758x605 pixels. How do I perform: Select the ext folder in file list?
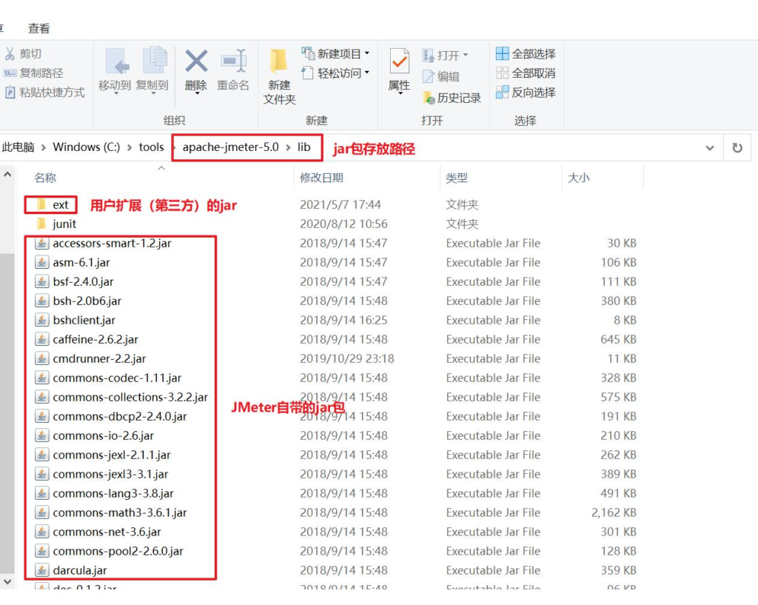[60, 204]
